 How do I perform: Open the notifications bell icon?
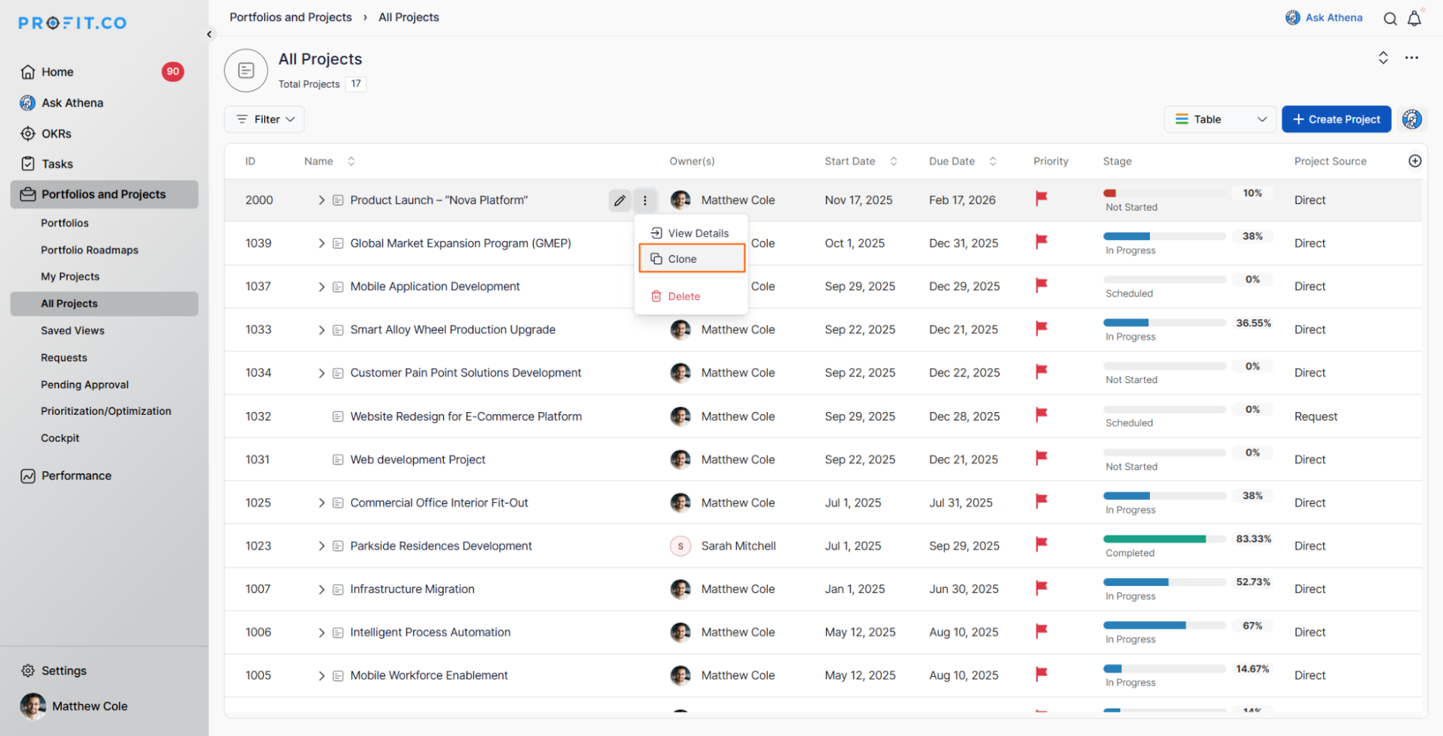(1414, 19)
